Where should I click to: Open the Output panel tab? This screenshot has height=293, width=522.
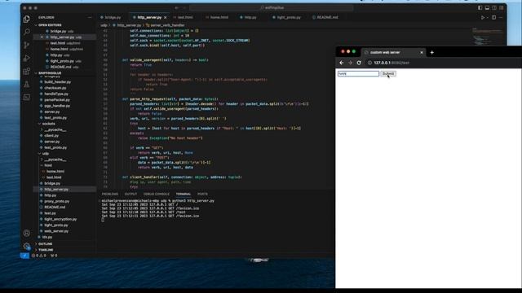coord(130,194)
